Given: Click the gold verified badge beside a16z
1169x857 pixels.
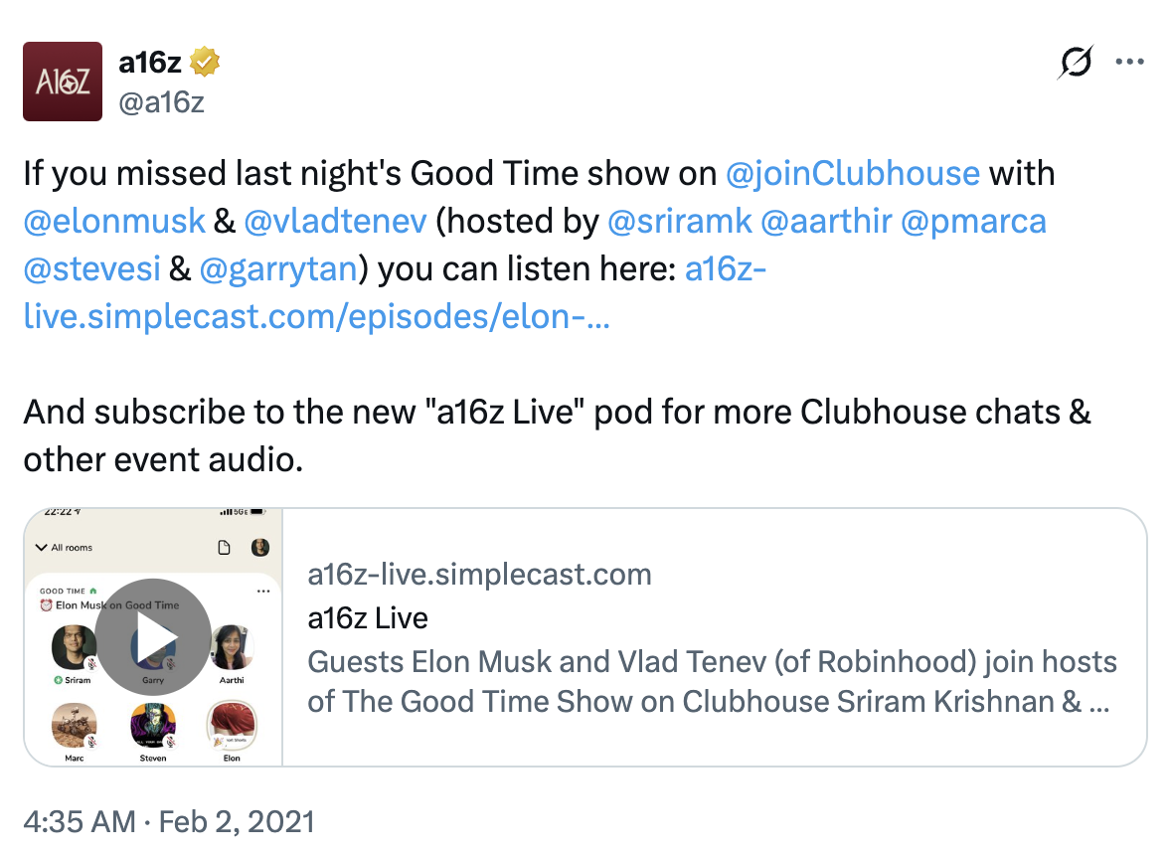Looking at the screenshot, I should coord(206,63).
